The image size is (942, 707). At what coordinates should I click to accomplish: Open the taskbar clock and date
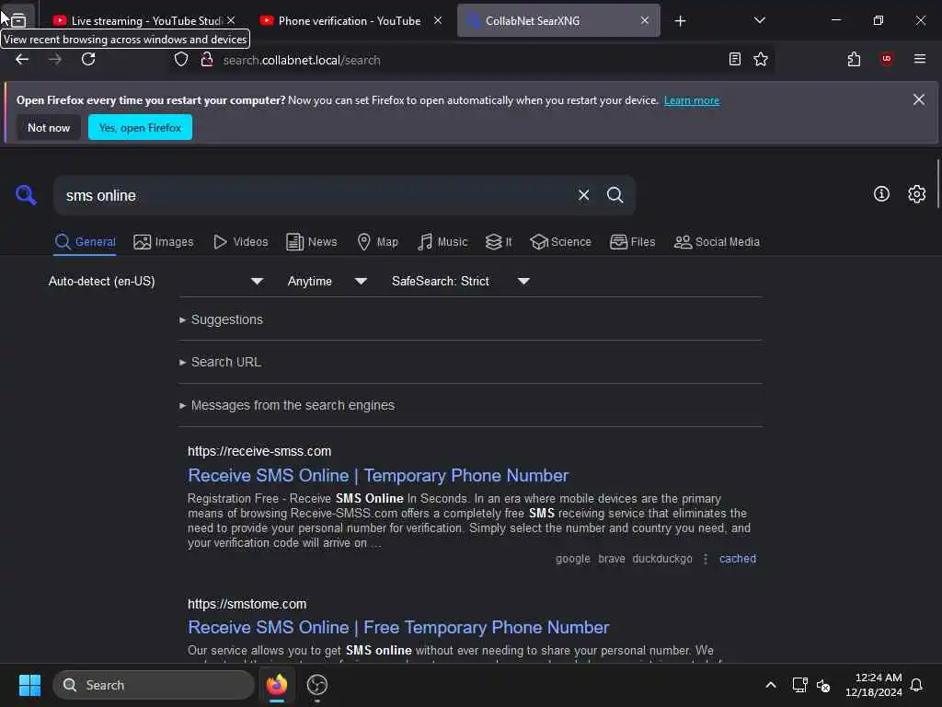tap(874, 685)
